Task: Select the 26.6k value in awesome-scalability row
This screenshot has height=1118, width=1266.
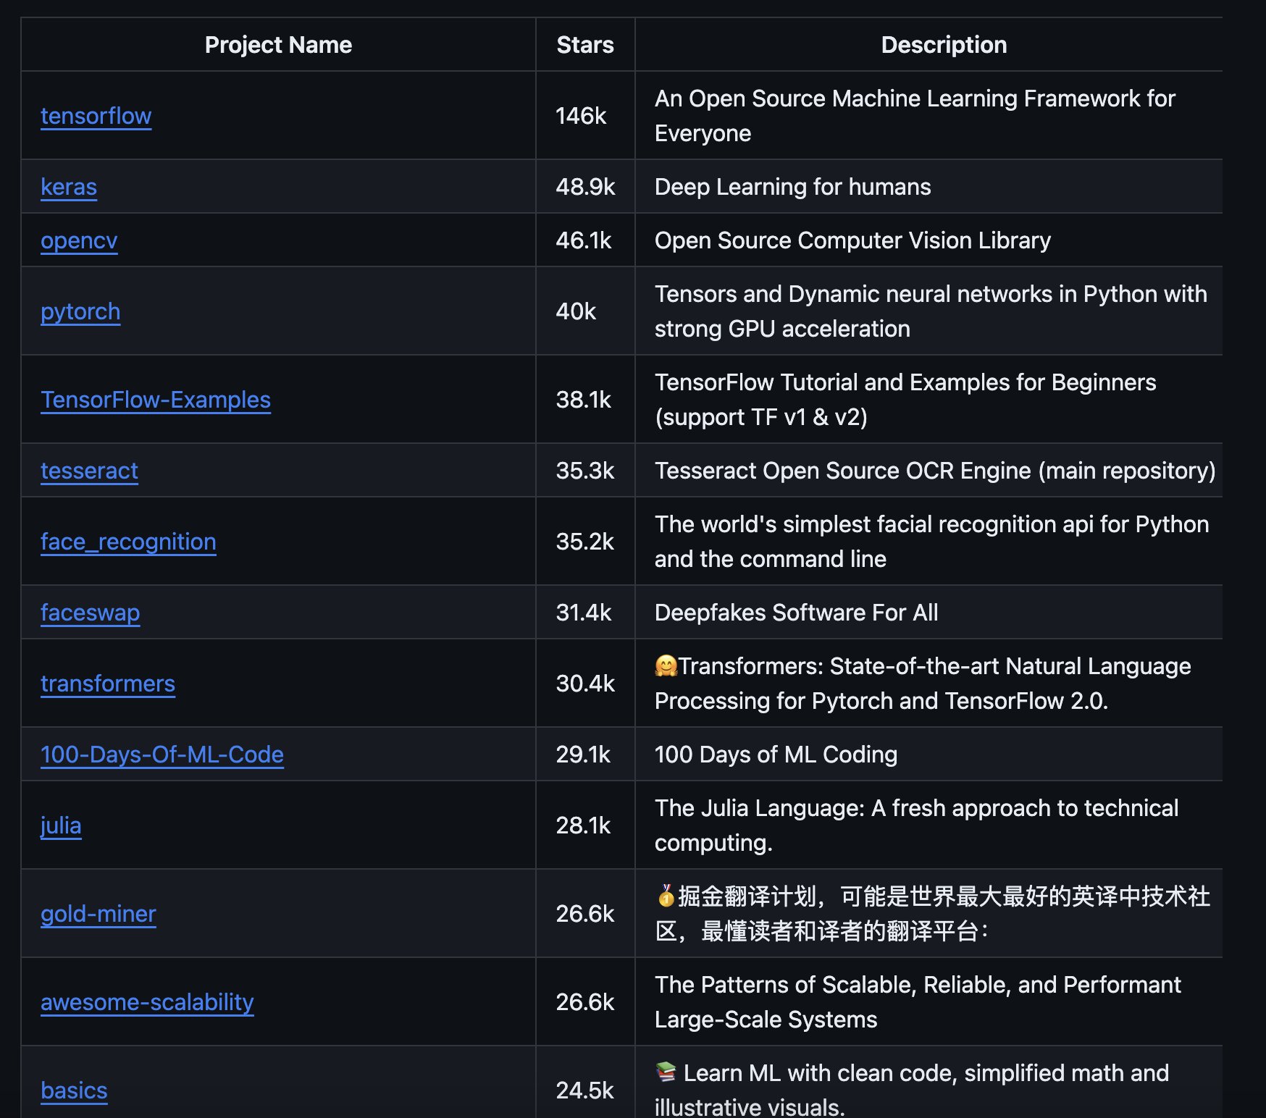Action: [x=585, y=1002]
